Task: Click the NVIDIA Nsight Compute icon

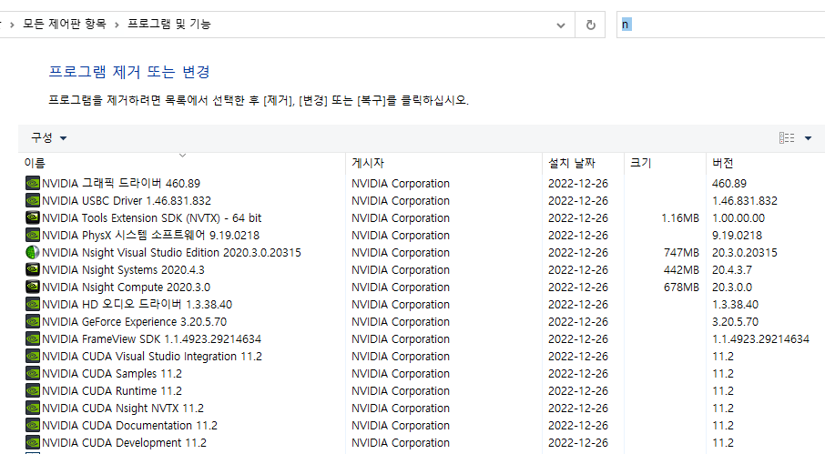Action: [33, 287]
